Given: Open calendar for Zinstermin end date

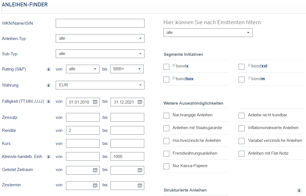Looking at the screenshot, I should (x=140, y=186).
